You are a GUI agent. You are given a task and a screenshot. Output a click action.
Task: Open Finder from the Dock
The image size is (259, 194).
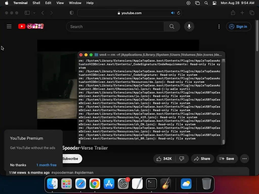click(52, 183)
